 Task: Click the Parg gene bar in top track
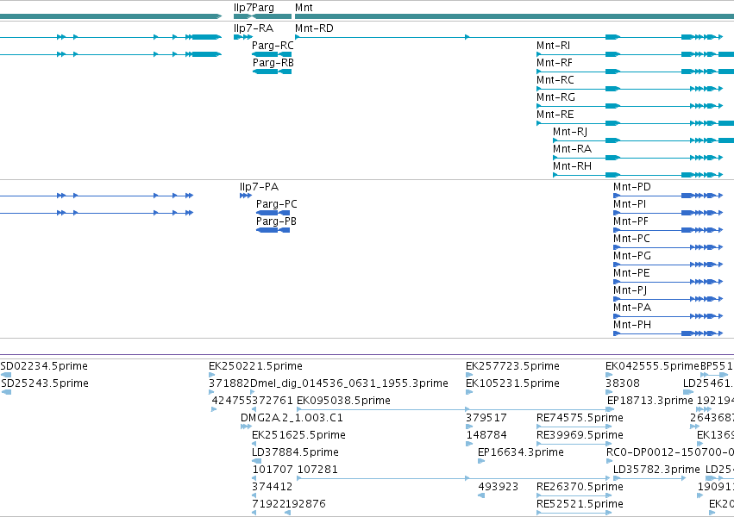pos(272,16)
